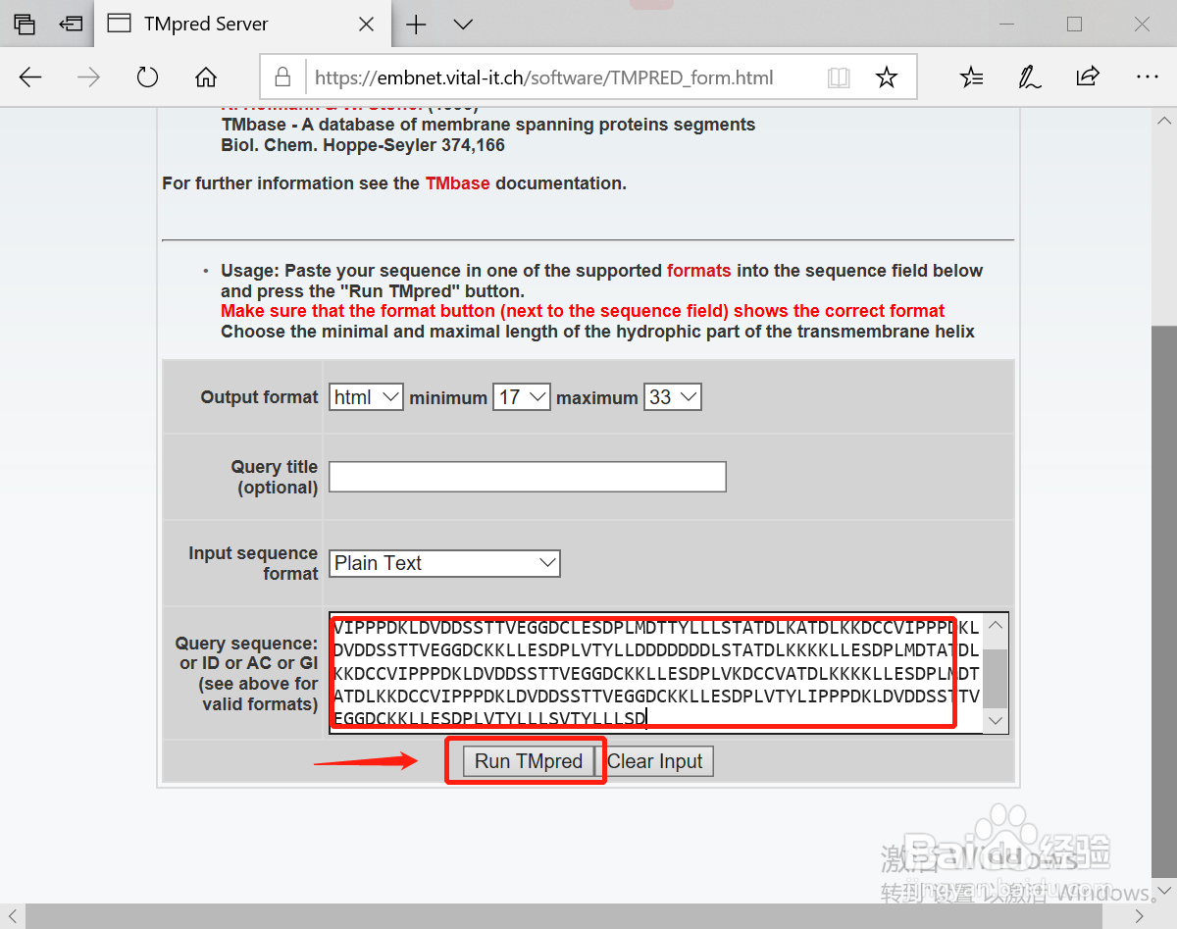The width and height of the screenshot is (1177, 929).
Task: Go to the home page
Action: [x=206, y=77]
